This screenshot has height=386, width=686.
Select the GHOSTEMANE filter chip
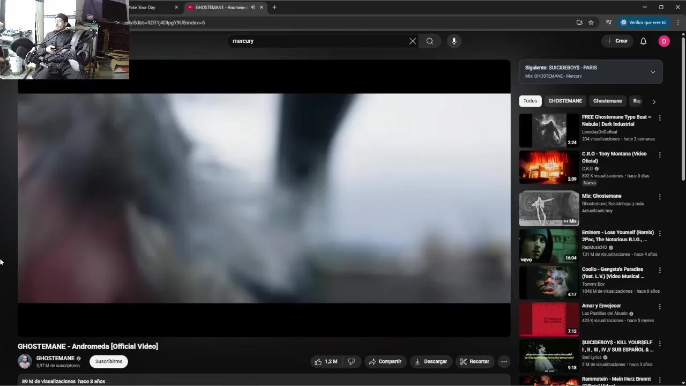point(565,101)
